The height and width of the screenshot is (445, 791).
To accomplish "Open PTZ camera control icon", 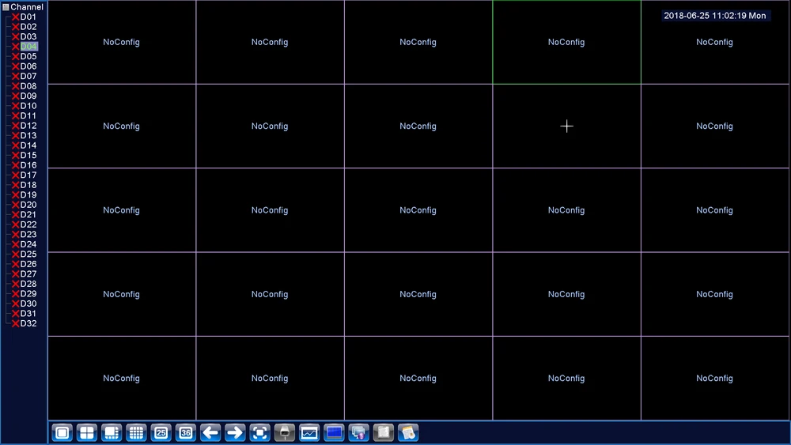I will [x=285, y=432].
